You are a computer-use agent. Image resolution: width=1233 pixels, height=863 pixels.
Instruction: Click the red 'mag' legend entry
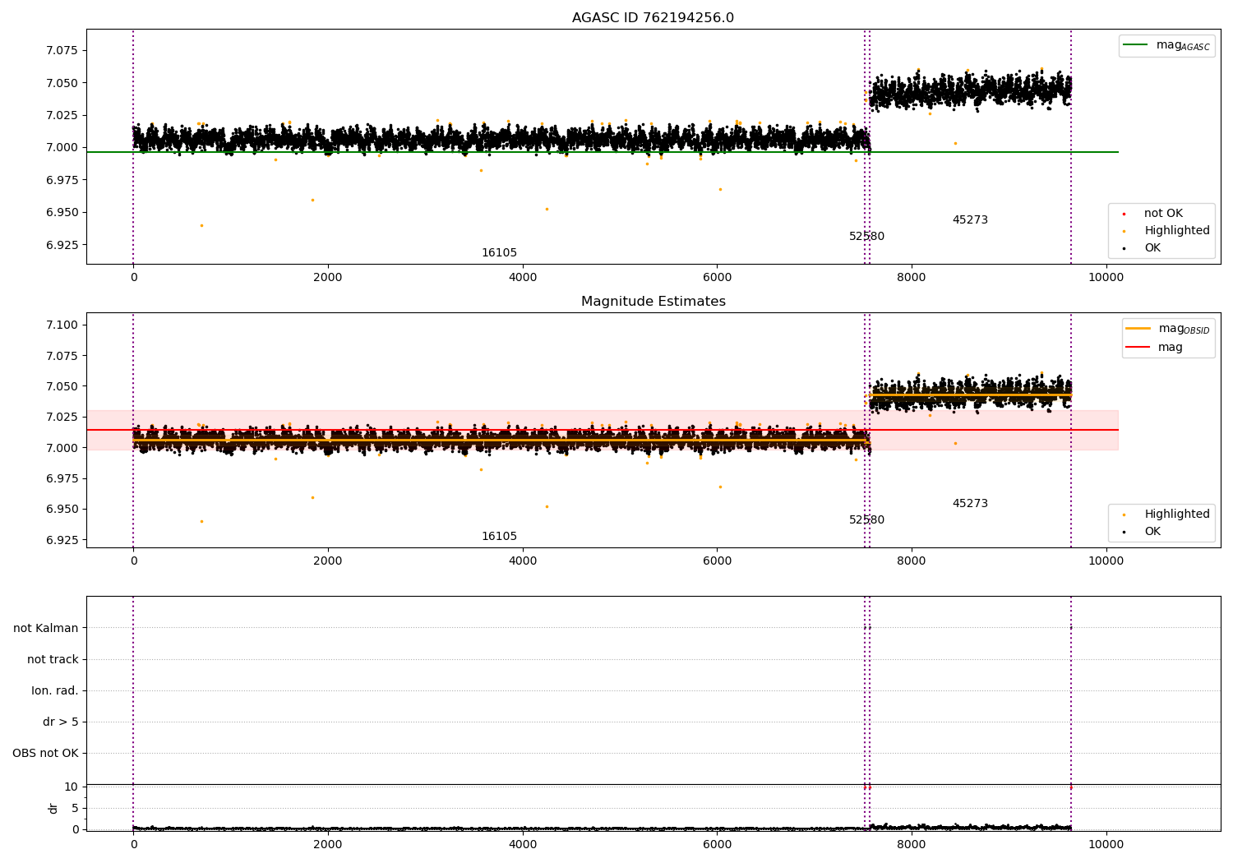click(1170, 348)
